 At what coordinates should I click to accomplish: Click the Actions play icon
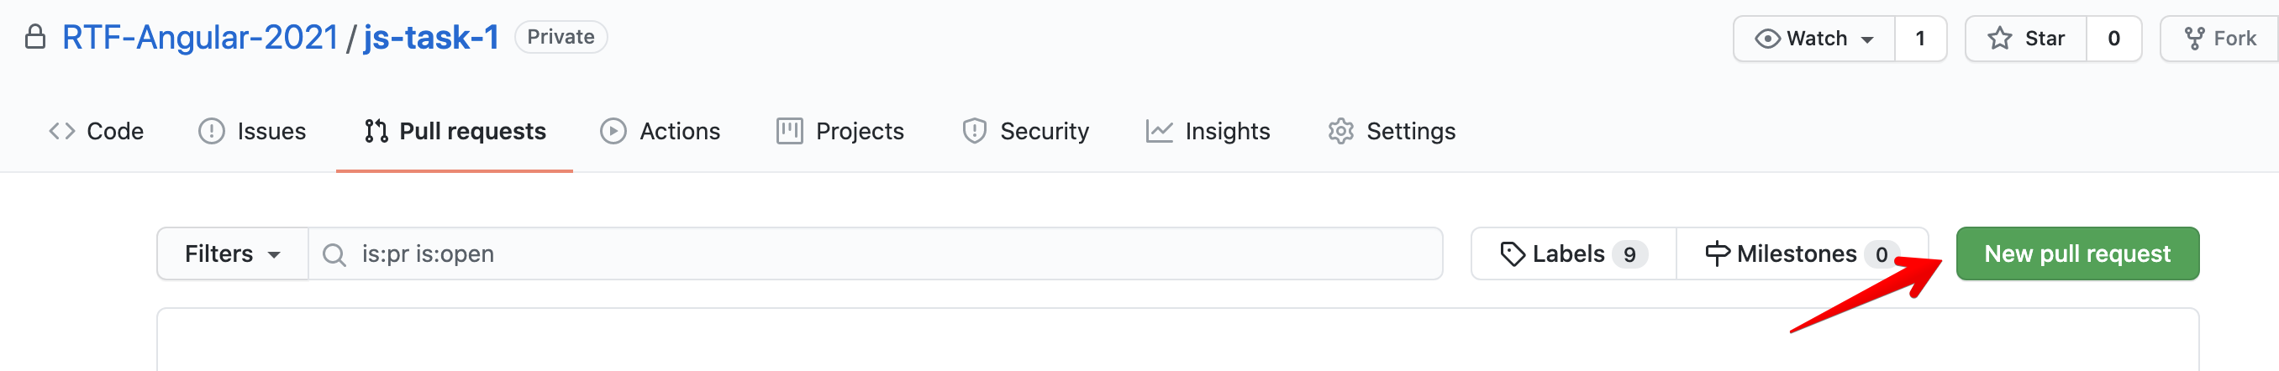[x=613, y=132]
